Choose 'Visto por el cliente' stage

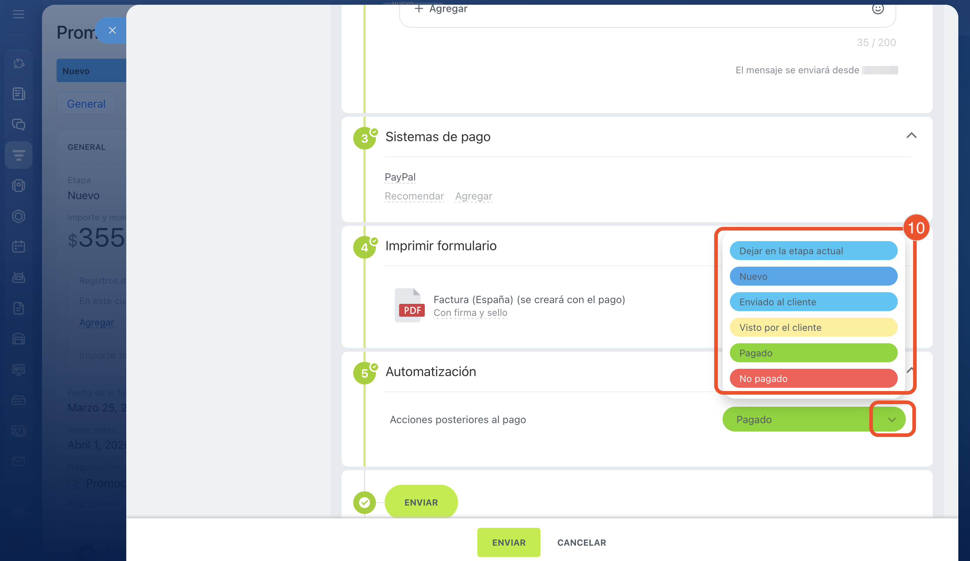[x=813, y=328]
